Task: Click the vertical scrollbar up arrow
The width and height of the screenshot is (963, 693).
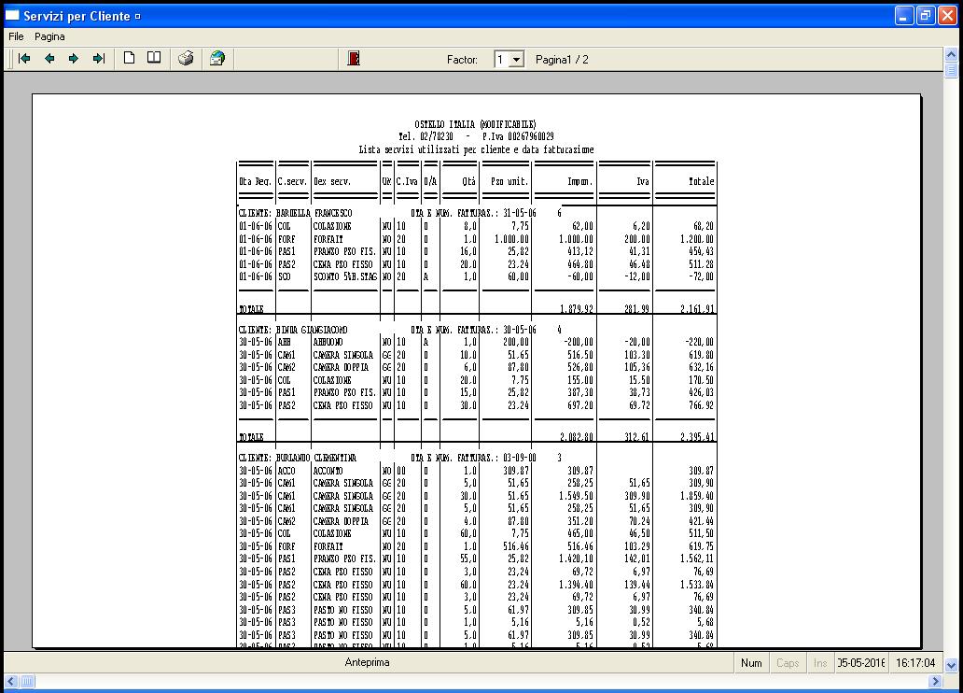Action: 951,55
